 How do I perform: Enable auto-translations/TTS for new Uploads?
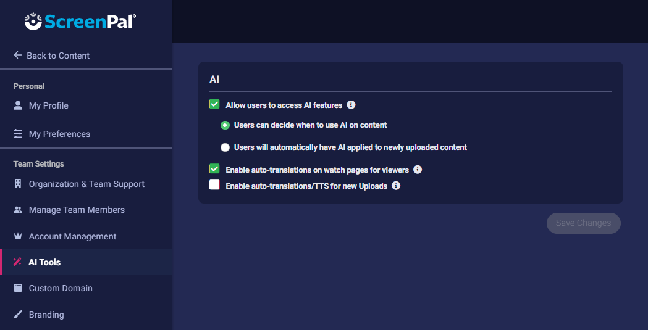click(215, 185)
